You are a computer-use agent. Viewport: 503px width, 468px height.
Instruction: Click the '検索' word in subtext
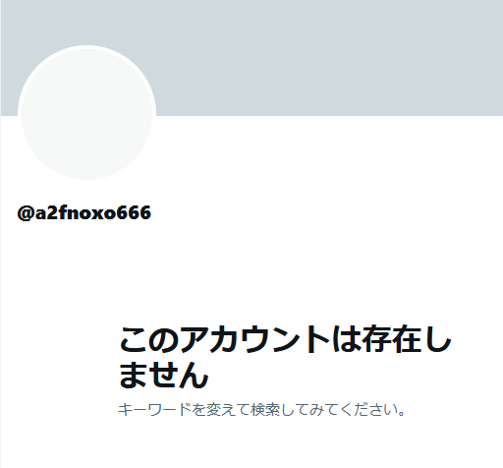(x=265, y=410)
